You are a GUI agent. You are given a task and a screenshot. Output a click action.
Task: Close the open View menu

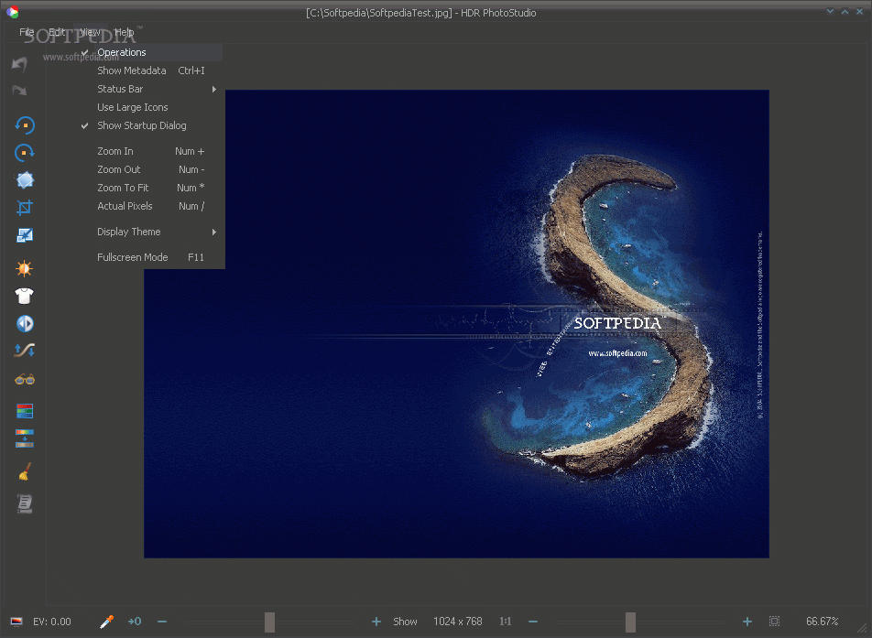(x=90, y=32)
